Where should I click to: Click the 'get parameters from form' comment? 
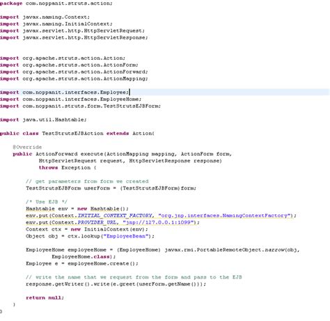pos(87,181)
